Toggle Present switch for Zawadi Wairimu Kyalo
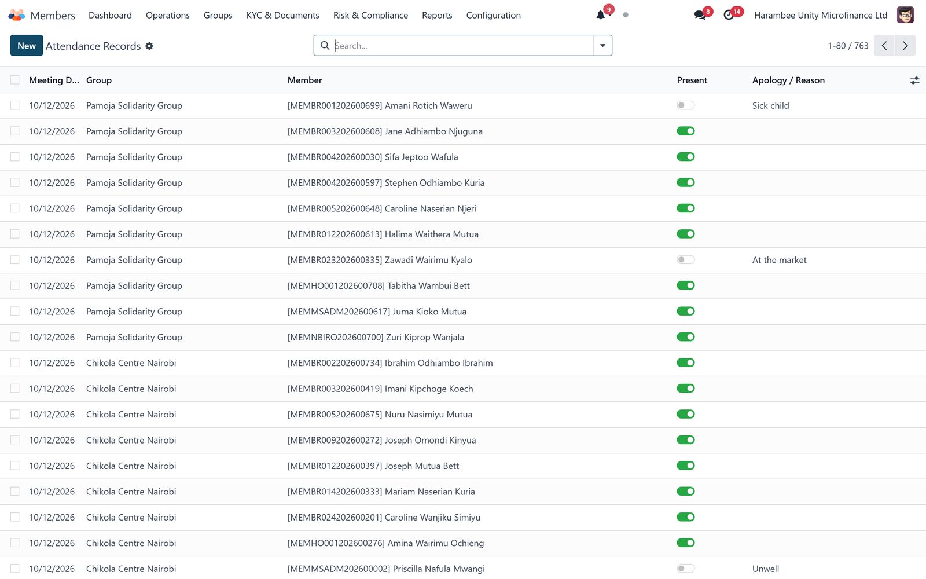 pyautogui.click(x=686, y=260)
